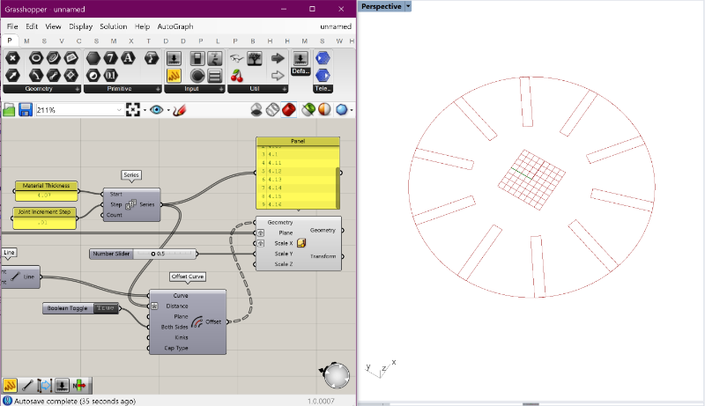Toggle the canvas preview eye icon
The height and width of the screenshot is (406, 705).
pyautogui.click(x=157, y=109)
